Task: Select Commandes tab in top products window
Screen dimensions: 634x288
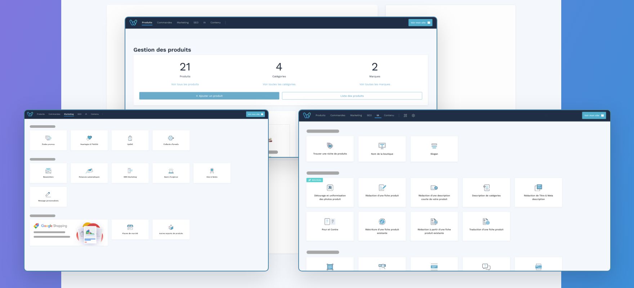Action: (x=164, y=23)
